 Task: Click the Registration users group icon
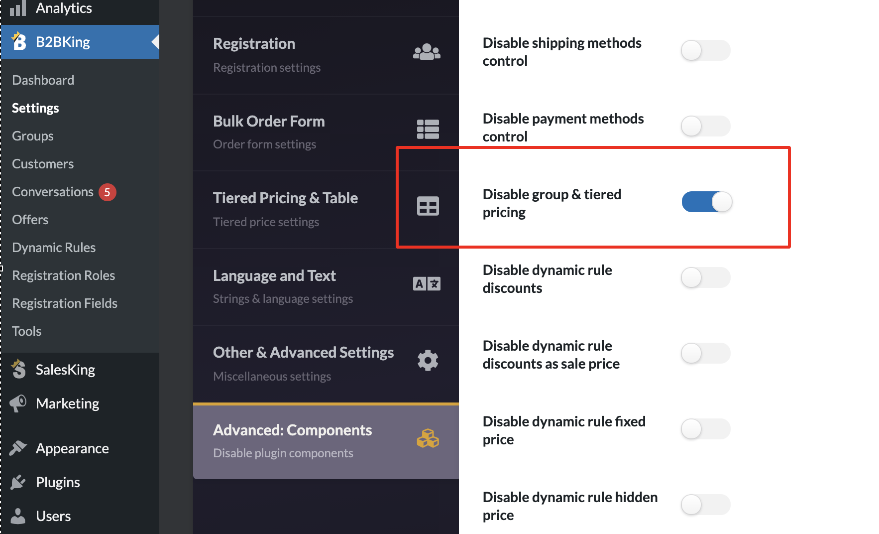click(427, 52)
